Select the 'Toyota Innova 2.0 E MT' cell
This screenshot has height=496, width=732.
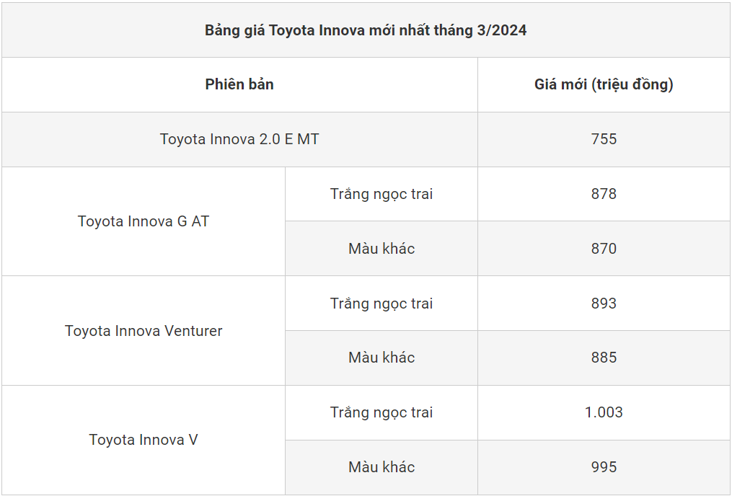(x=239, y=139)
